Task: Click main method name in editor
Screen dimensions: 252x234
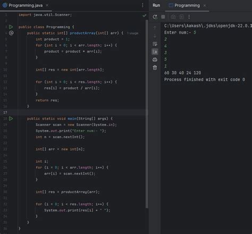Action: [x=72, y=119]
